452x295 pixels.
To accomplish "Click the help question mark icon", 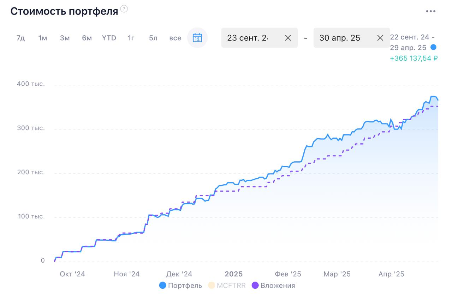I will 124,9.
